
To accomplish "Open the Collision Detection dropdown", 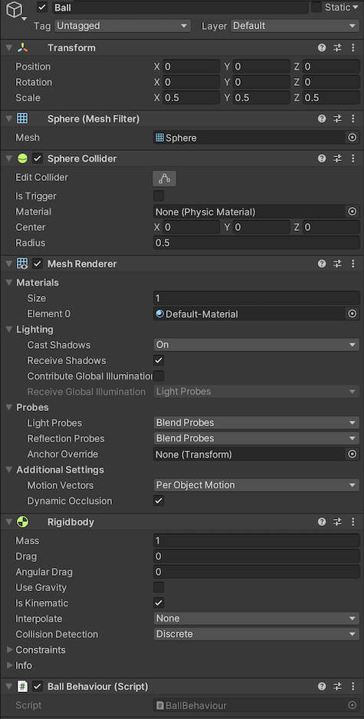I will pos(256,634).
